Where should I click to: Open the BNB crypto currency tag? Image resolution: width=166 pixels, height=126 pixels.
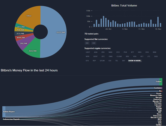coord(154,52)
